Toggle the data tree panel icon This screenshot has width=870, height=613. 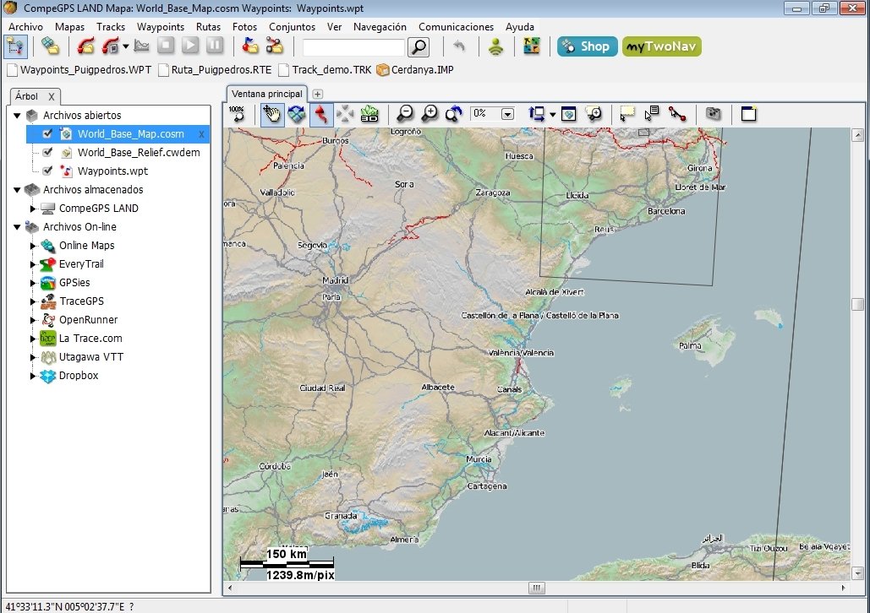[15, 46]
